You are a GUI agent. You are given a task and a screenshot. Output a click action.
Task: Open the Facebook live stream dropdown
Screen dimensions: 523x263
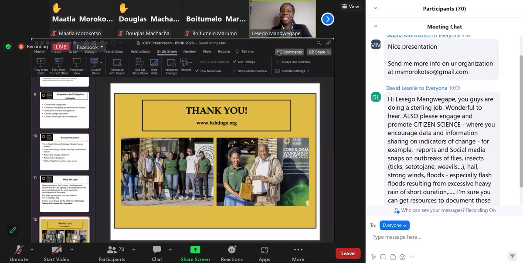point(90,47)
